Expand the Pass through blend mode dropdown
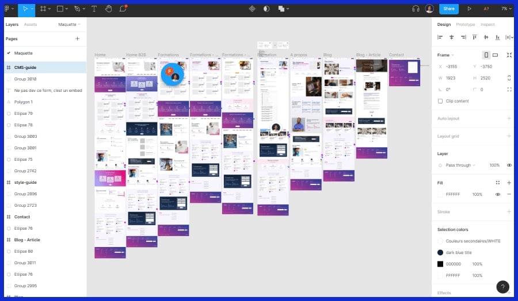Screen dimensions: 518x301 click(459, 165)
